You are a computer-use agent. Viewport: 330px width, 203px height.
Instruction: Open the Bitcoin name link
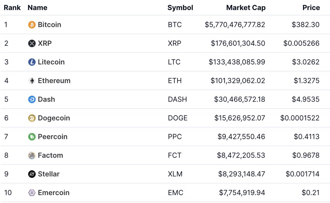tap(50, 25)
